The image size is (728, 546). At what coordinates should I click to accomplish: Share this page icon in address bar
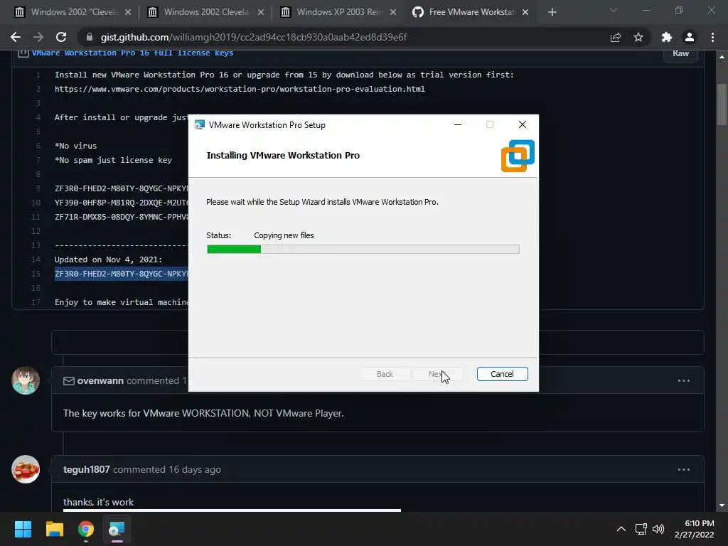pos(616,37)
